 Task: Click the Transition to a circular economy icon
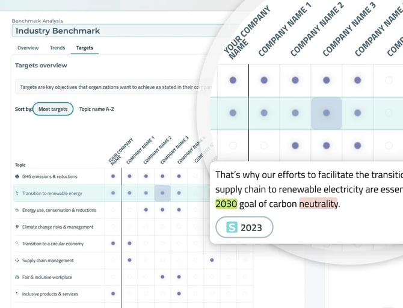(17, 244)
